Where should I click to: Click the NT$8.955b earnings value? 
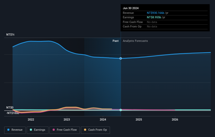coord(154,17)
